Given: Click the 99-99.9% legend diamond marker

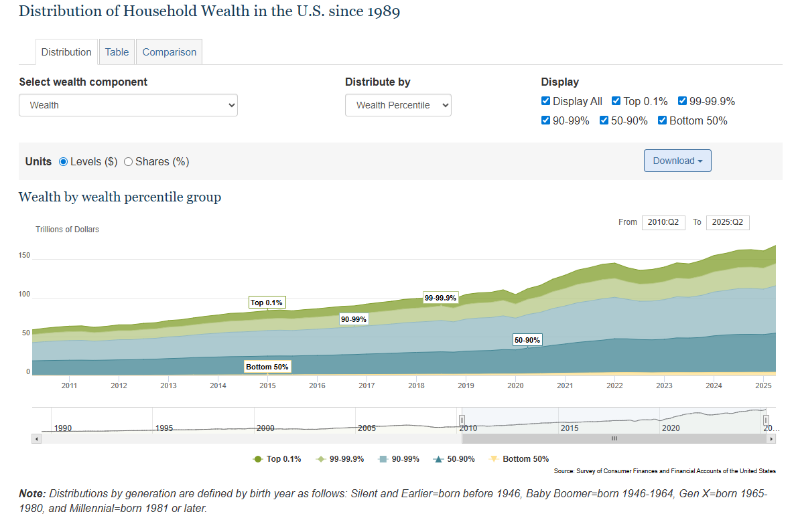Looking at the screenshot, I should point(320,459).
